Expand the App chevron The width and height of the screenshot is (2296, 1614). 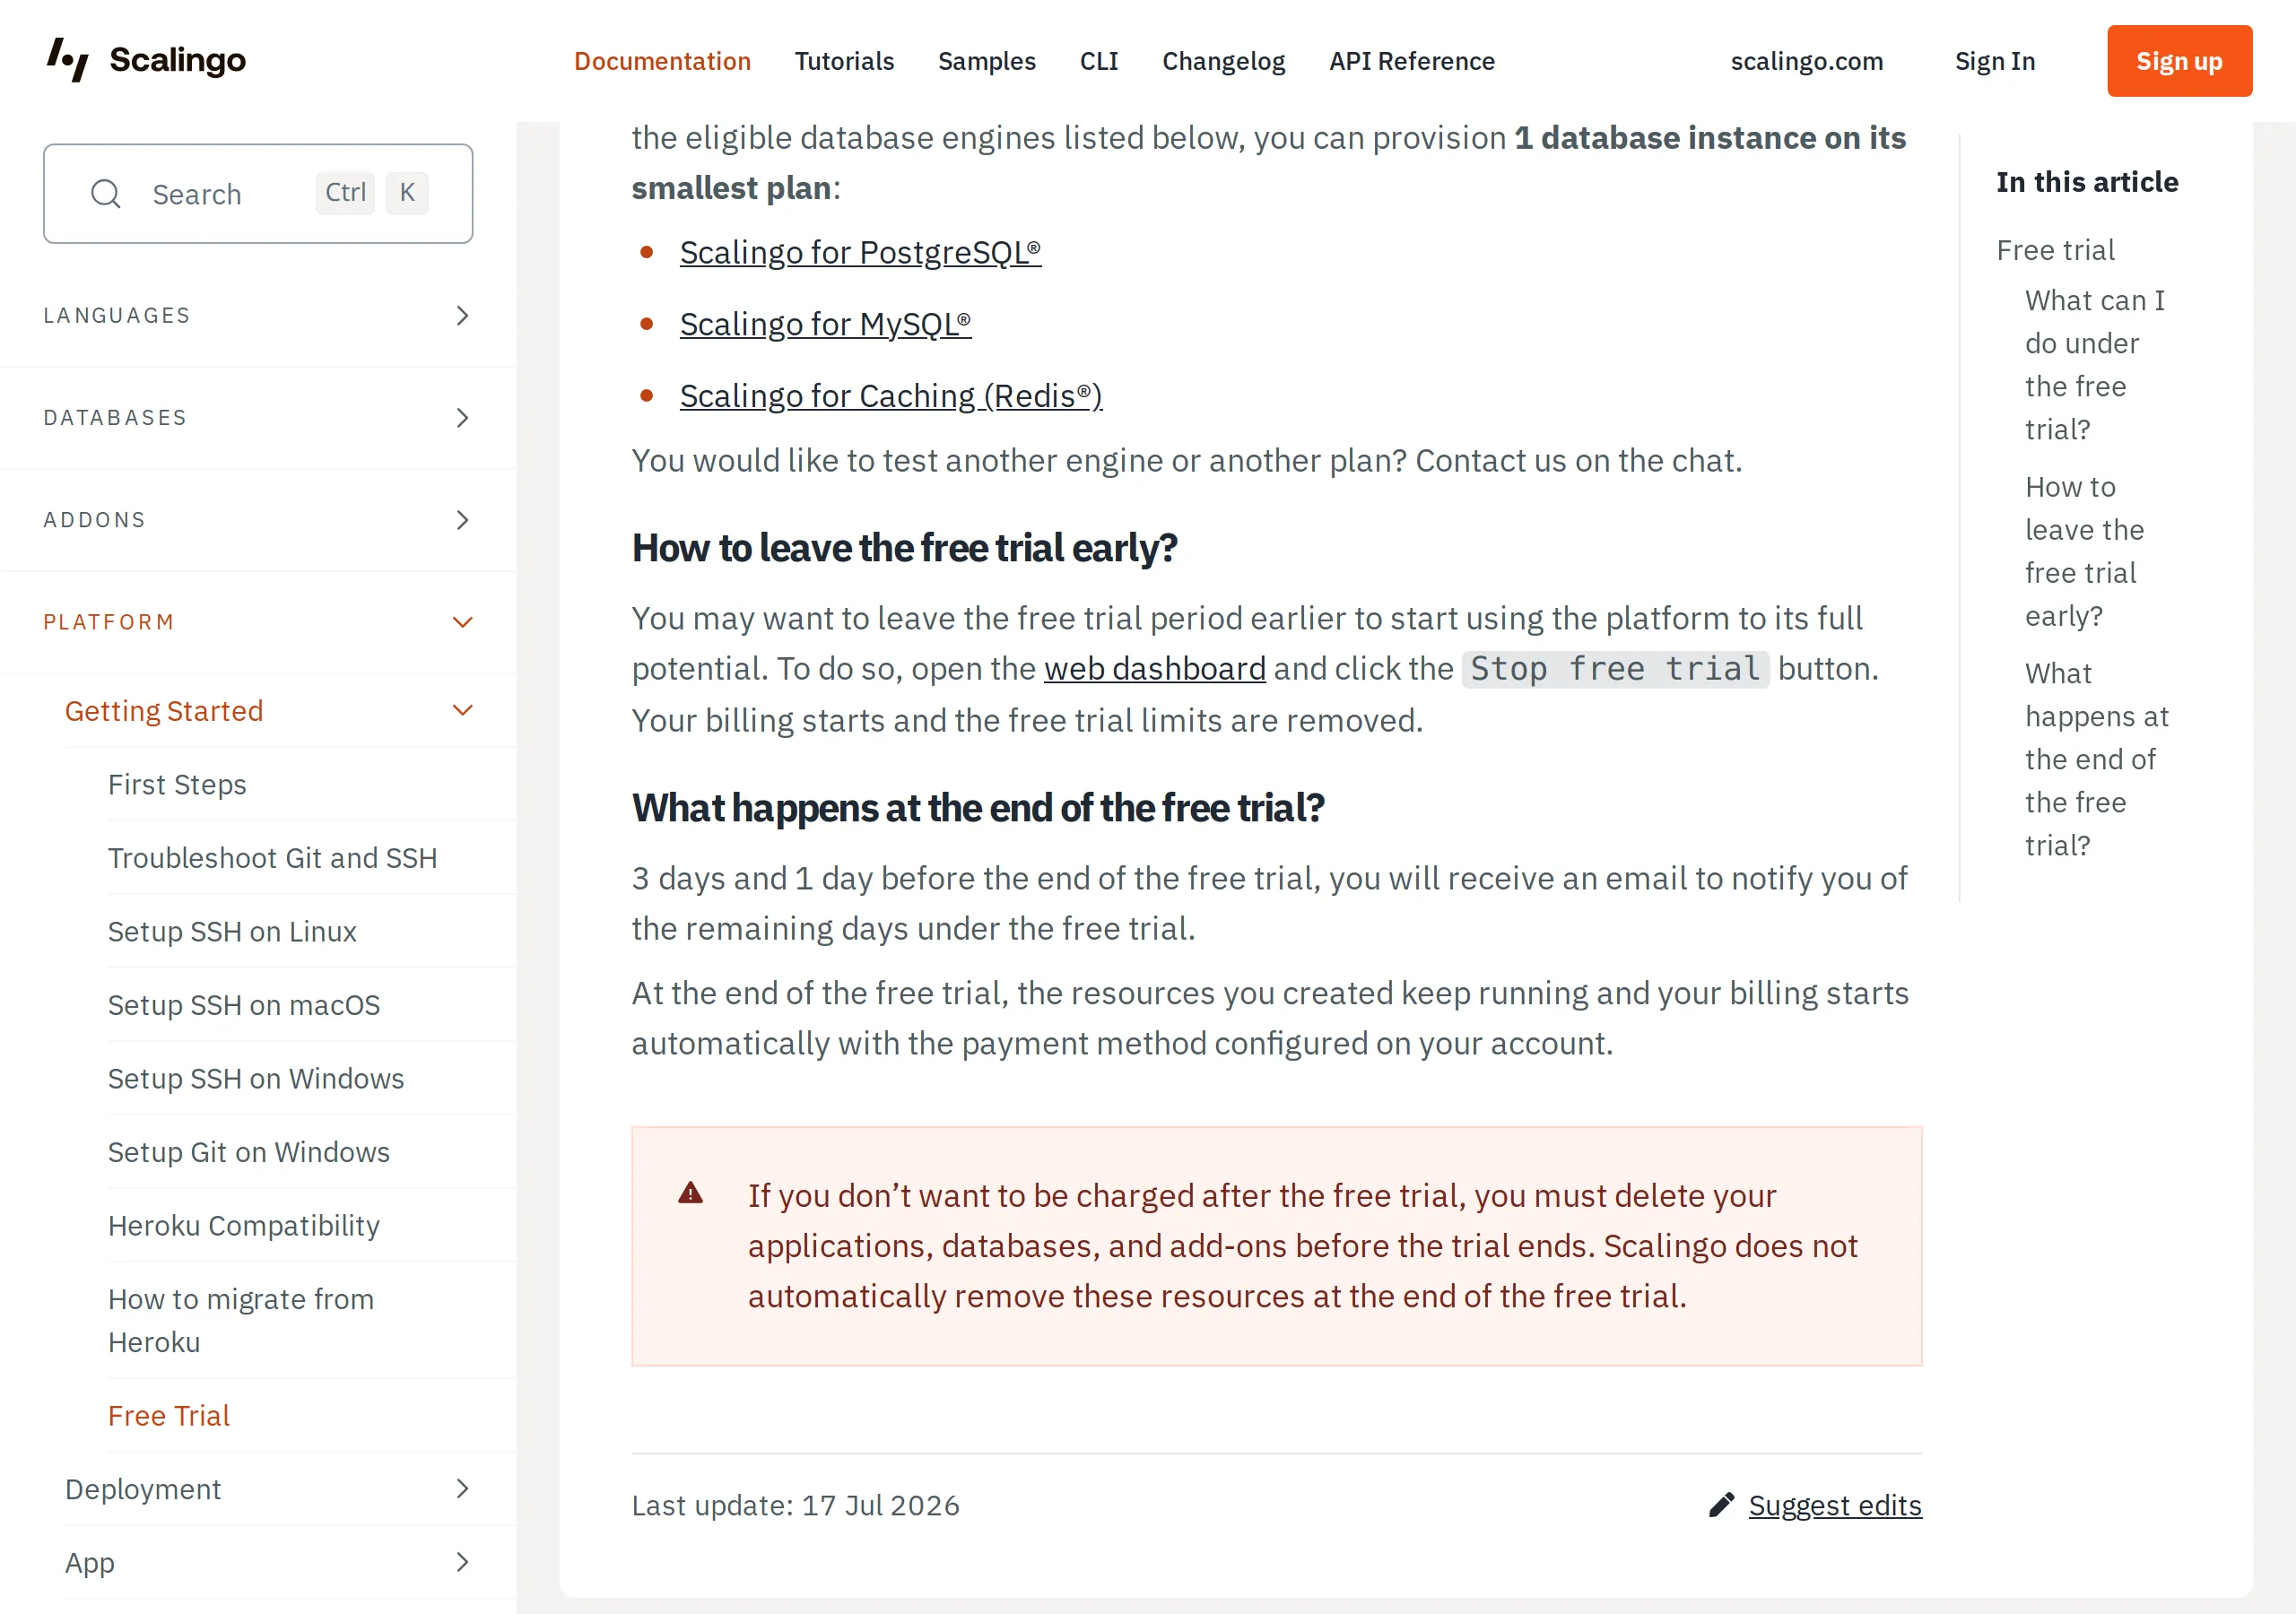(x=462, y=1562)
